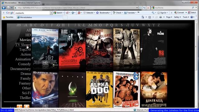Open the Sidewiki toolbar button
Image resolution: width=199 pixels, height=112 pixels.
pyautogui.click(x=89, y=13)
